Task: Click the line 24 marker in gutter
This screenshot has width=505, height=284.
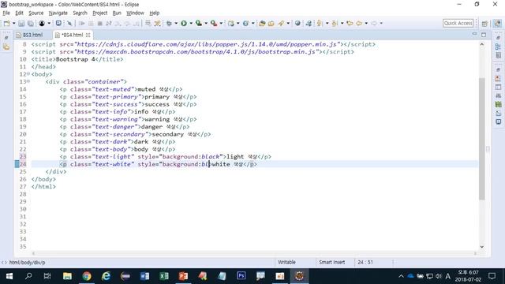Action: click(x=17, y=164)
